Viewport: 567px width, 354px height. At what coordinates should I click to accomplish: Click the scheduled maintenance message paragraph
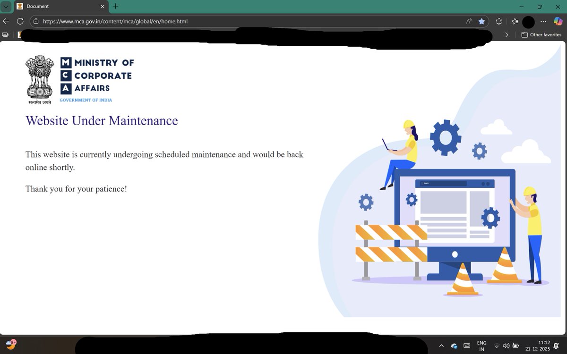click(x=164, y=161)
